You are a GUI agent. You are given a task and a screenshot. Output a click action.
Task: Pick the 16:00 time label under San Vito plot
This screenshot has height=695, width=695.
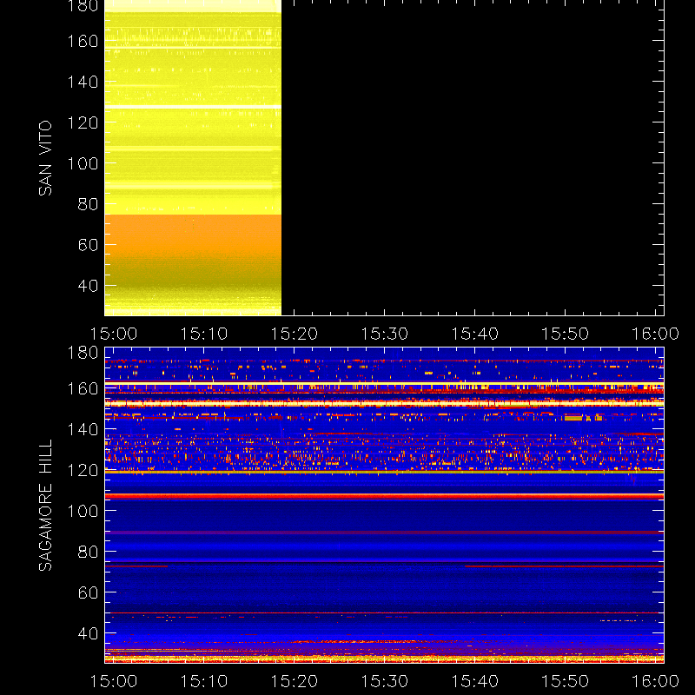[x=656, y=334]
